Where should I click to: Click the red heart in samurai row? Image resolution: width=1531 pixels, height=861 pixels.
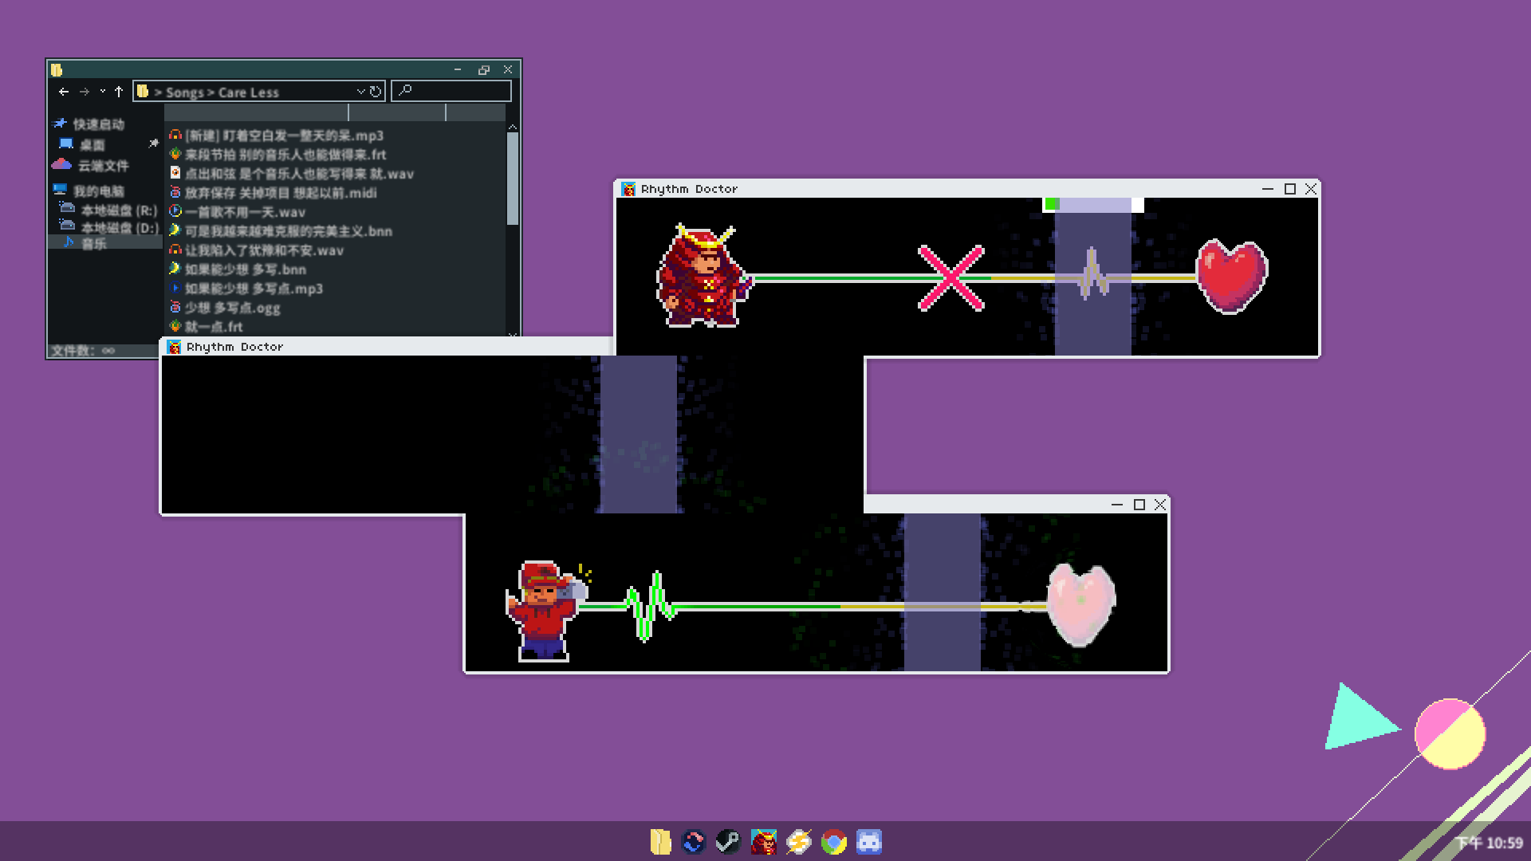click(1231, 277)
